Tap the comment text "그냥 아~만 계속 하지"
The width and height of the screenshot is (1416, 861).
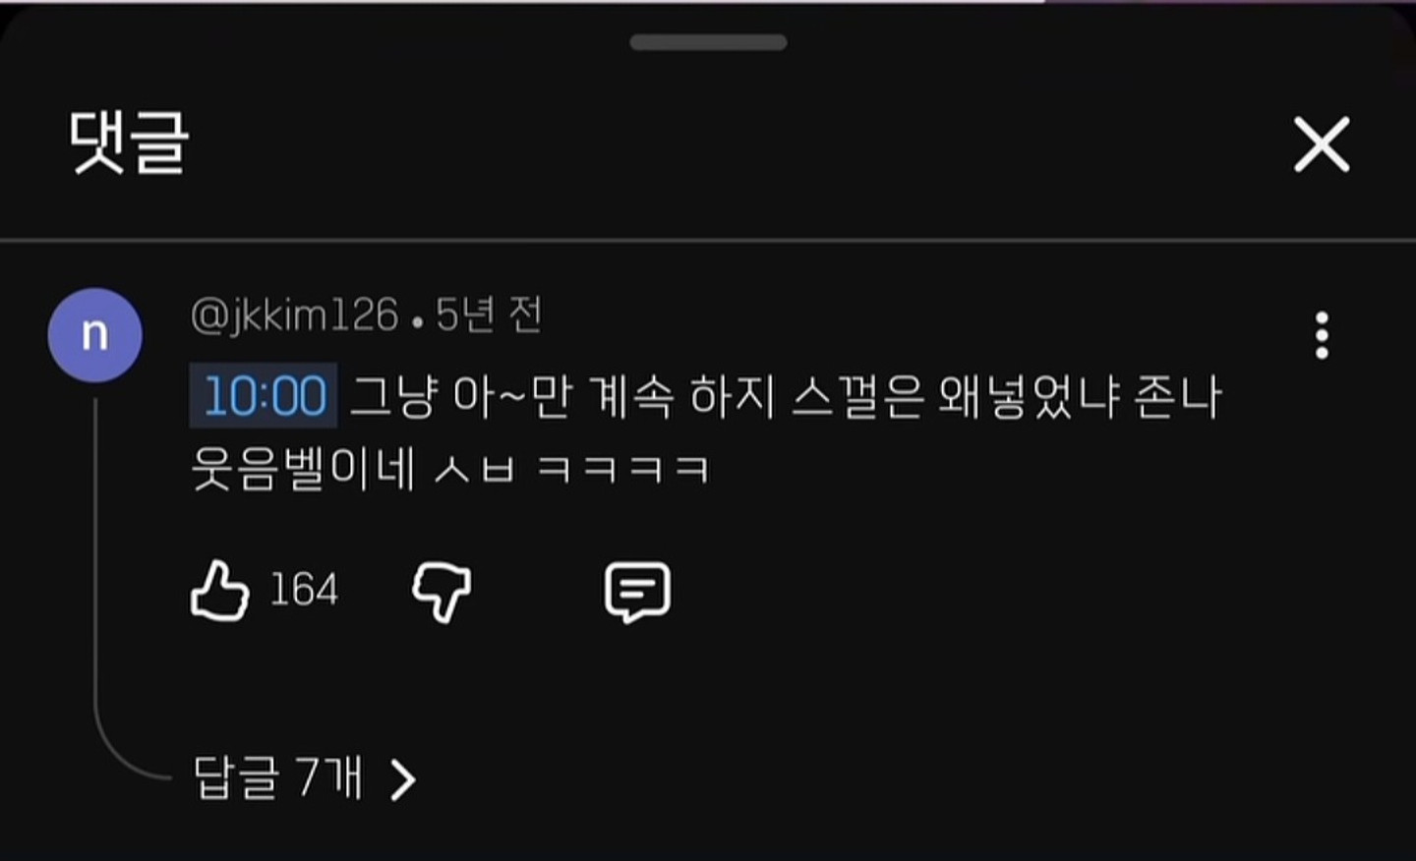pos(562,397)
